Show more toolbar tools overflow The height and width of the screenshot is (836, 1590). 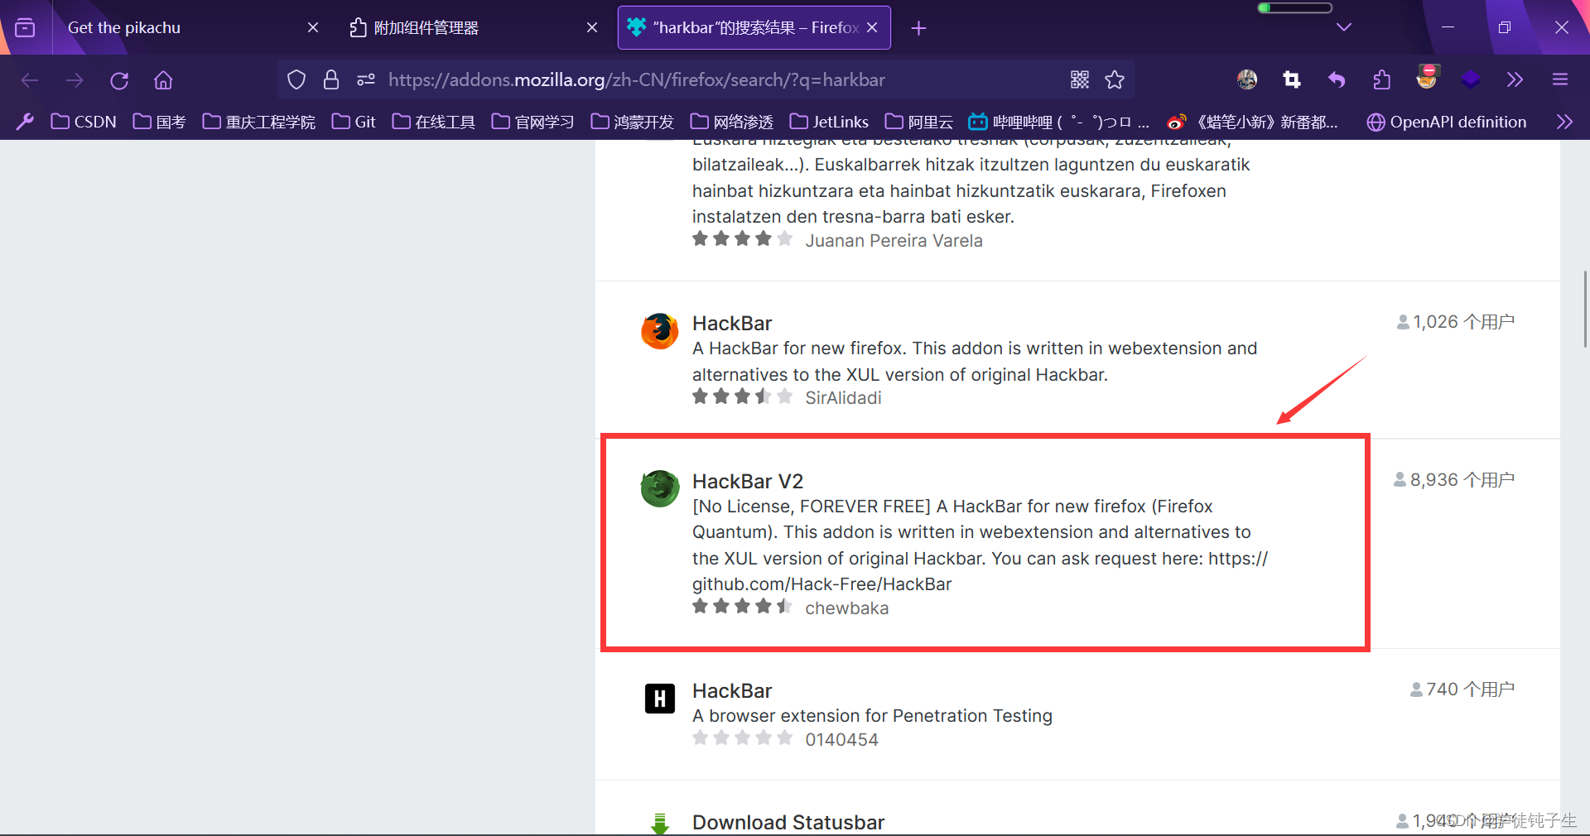pyautogui.click(x=1515, y=79)
